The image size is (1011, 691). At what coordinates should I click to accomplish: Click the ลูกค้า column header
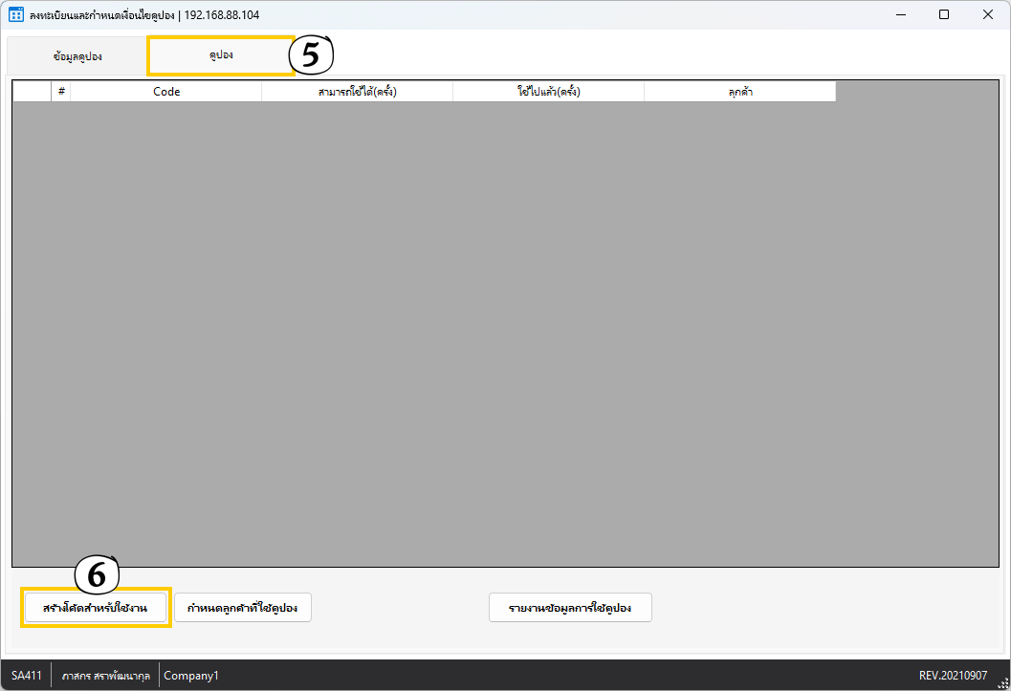739,92
